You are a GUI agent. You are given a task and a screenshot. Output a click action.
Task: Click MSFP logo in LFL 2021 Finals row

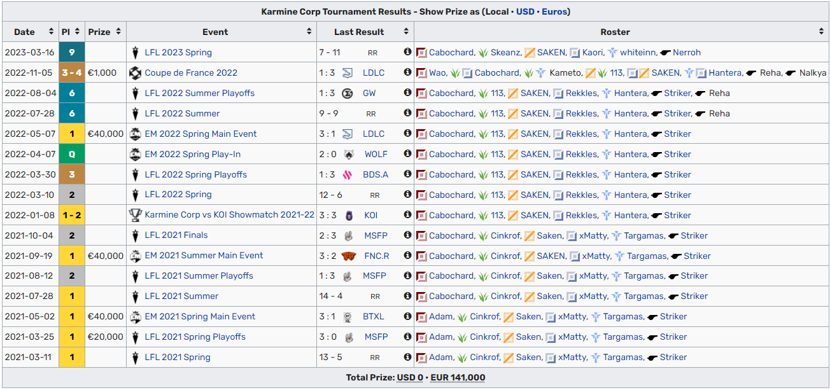[348, 235]
